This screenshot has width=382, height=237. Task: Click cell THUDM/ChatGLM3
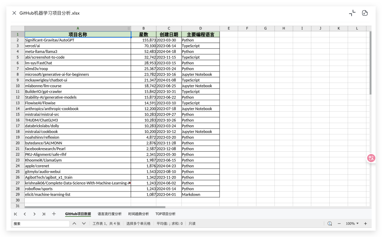point(78,120)
